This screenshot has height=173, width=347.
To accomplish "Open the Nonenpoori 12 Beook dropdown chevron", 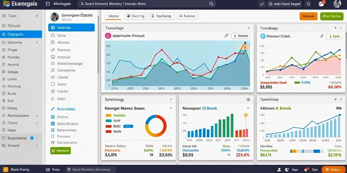I will 248,108.
